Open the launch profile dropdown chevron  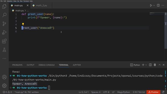[x=146, y=65]
